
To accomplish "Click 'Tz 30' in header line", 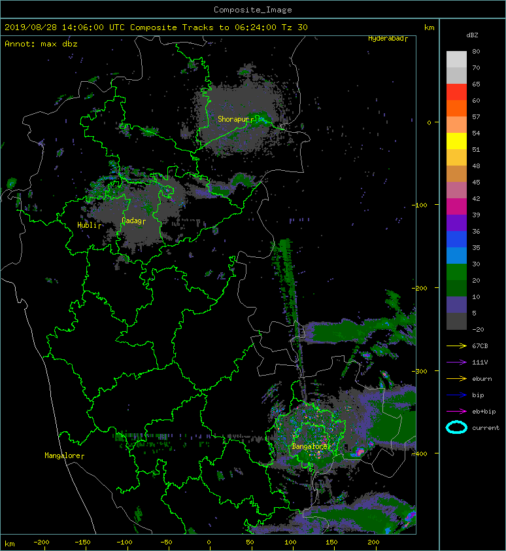I will [x=295, y=27].
